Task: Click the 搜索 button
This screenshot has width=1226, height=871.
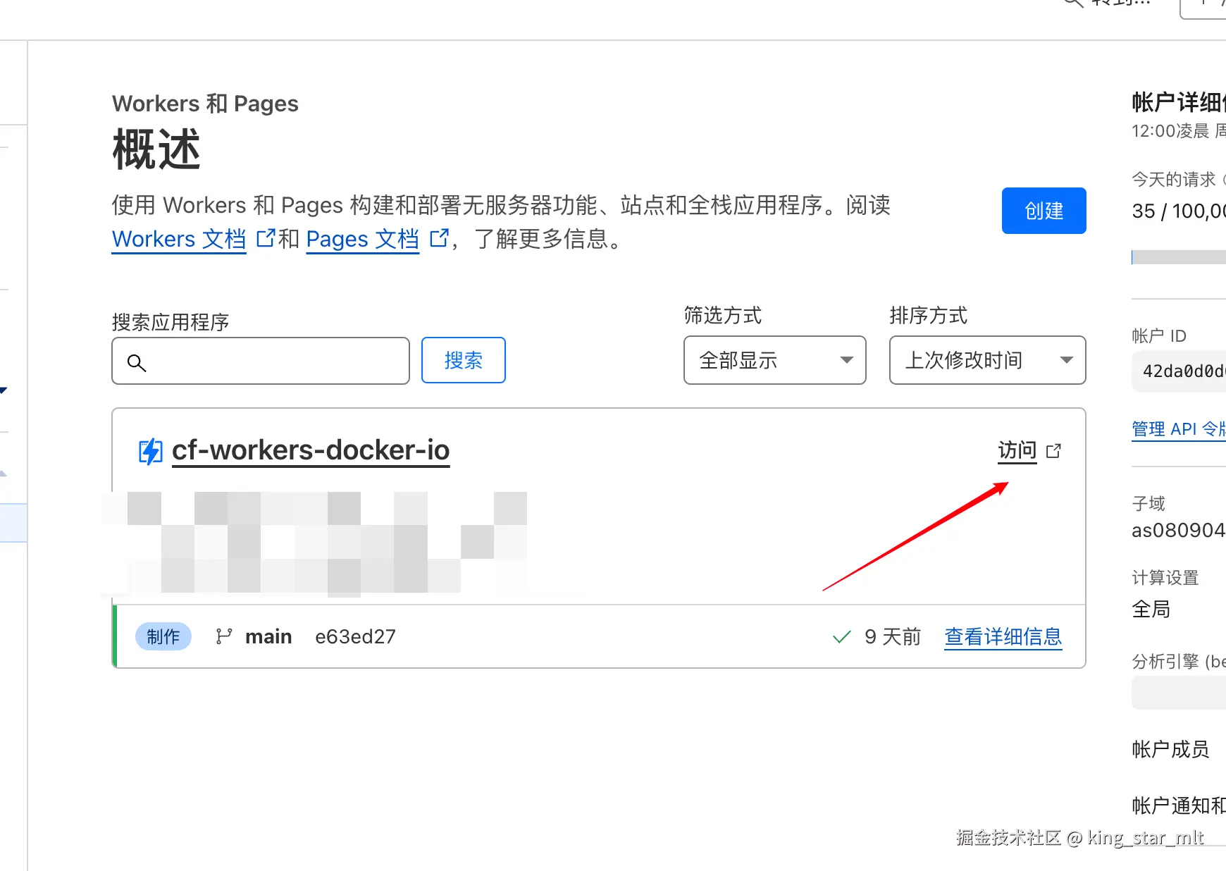Action: click(x=463, y=360)
